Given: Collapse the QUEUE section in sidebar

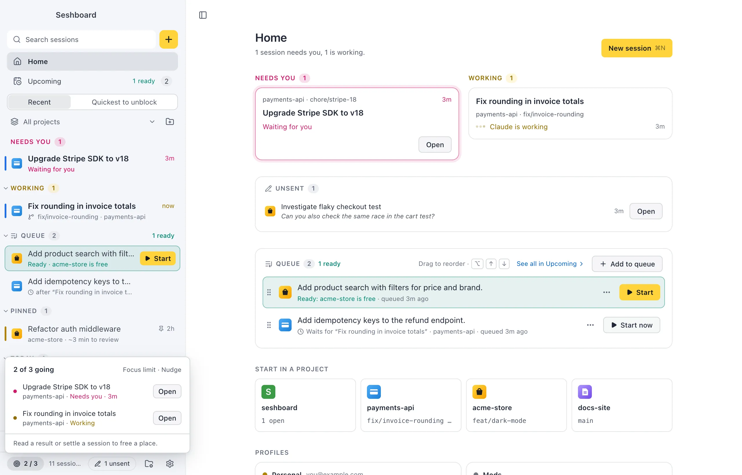Looking at the screenshot, I should click(6, 235).
